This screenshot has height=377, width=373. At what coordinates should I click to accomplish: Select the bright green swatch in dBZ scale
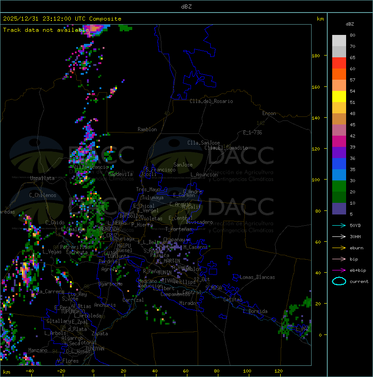(x=339, y=186)
